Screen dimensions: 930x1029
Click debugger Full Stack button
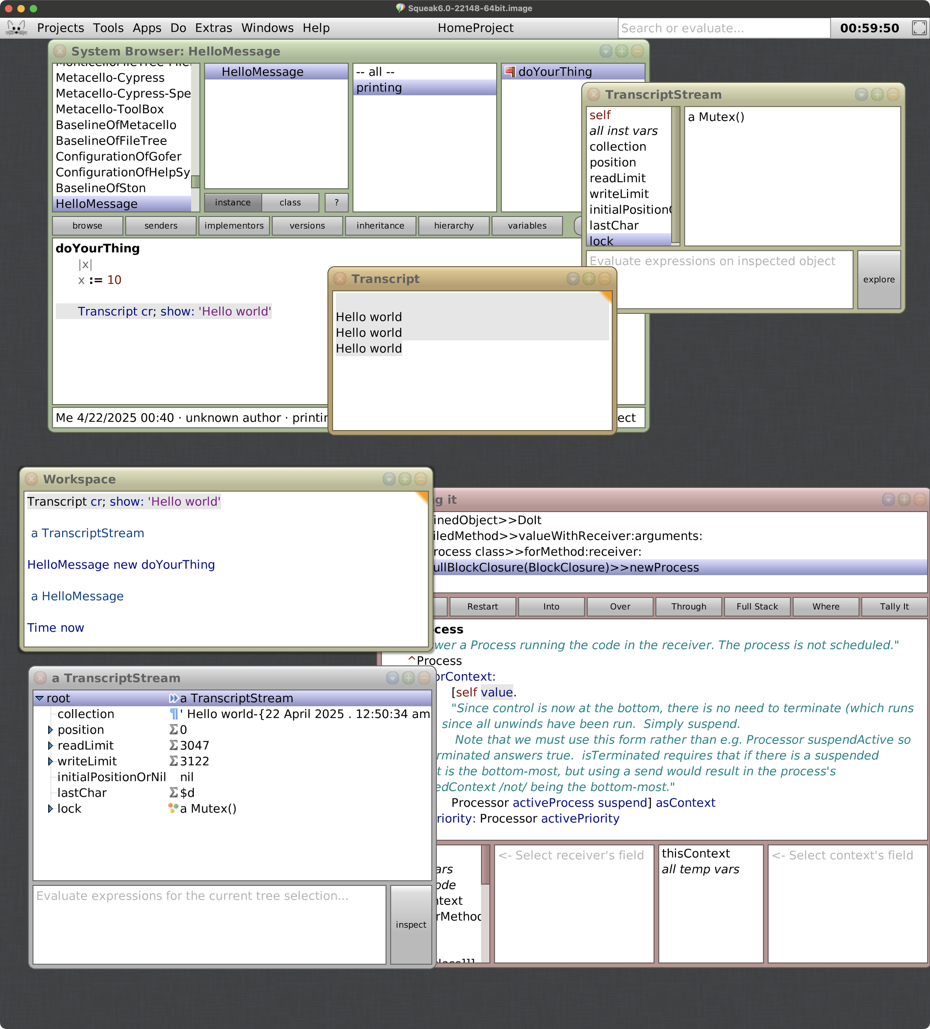757,606
